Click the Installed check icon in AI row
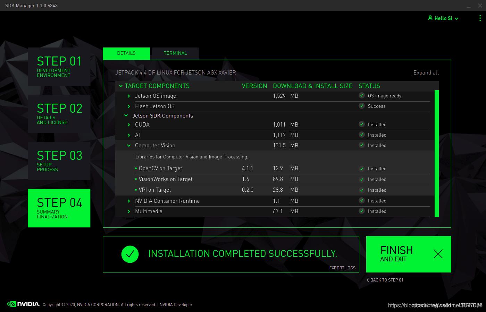 [362, 135]
